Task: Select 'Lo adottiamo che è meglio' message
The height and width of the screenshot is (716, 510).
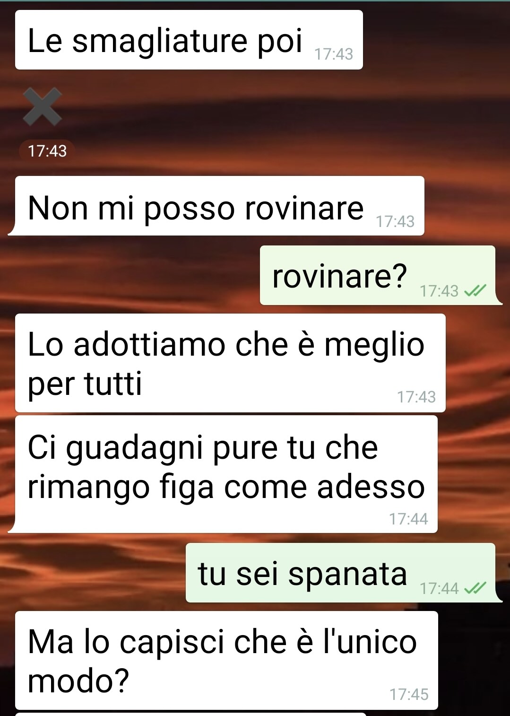Action: (230, 363)
